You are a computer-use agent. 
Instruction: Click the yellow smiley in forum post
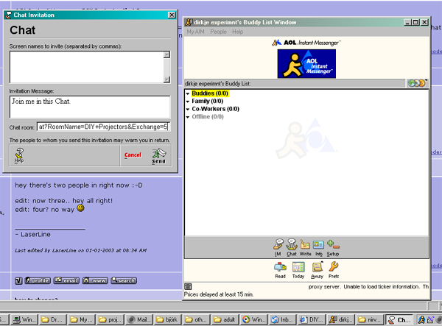pos(80,208)
